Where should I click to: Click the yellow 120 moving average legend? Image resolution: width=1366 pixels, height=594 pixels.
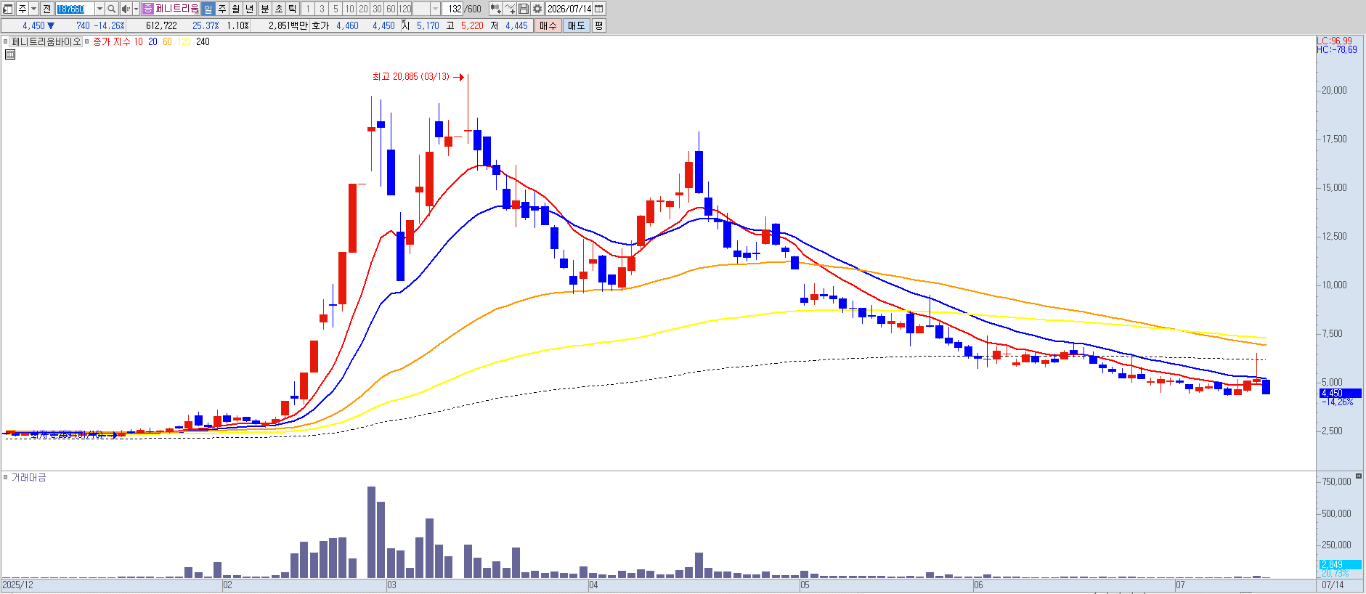(x=184, y=41)
